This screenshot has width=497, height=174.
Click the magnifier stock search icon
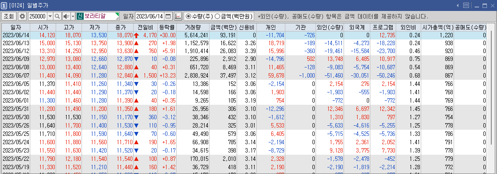[x=57, y=16]
